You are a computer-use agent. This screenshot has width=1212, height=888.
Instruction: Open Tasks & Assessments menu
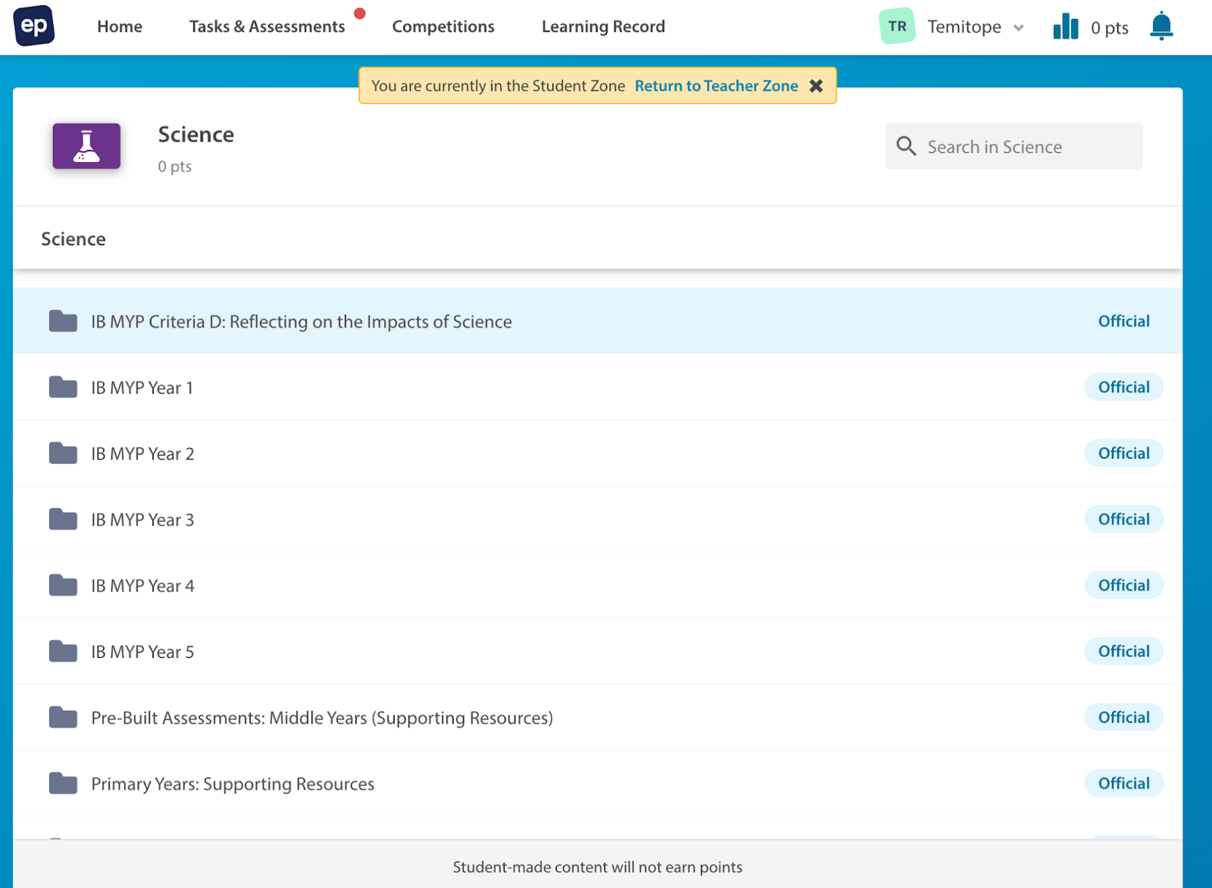(x=267, y=26)
